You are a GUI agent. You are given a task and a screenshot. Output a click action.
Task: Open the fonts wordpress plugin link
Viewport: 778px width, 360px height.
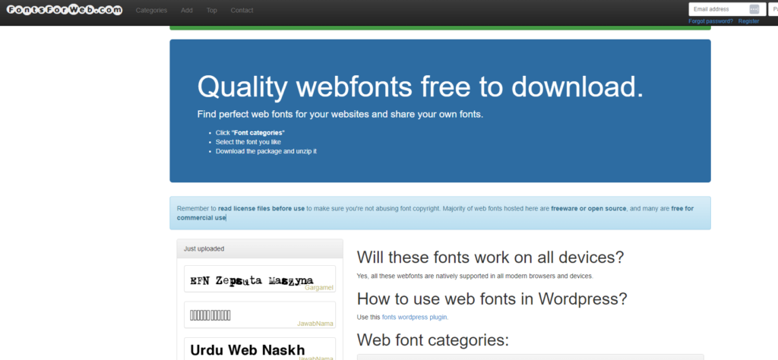(x=415, y=317)
